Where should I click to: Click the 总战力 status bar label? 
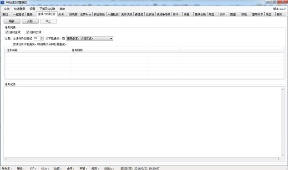tap(109, 169)
